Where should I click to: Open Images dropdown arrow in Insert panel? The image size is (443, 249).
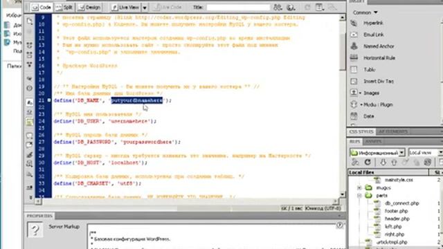pyautogui.click(x=360, y=93)
